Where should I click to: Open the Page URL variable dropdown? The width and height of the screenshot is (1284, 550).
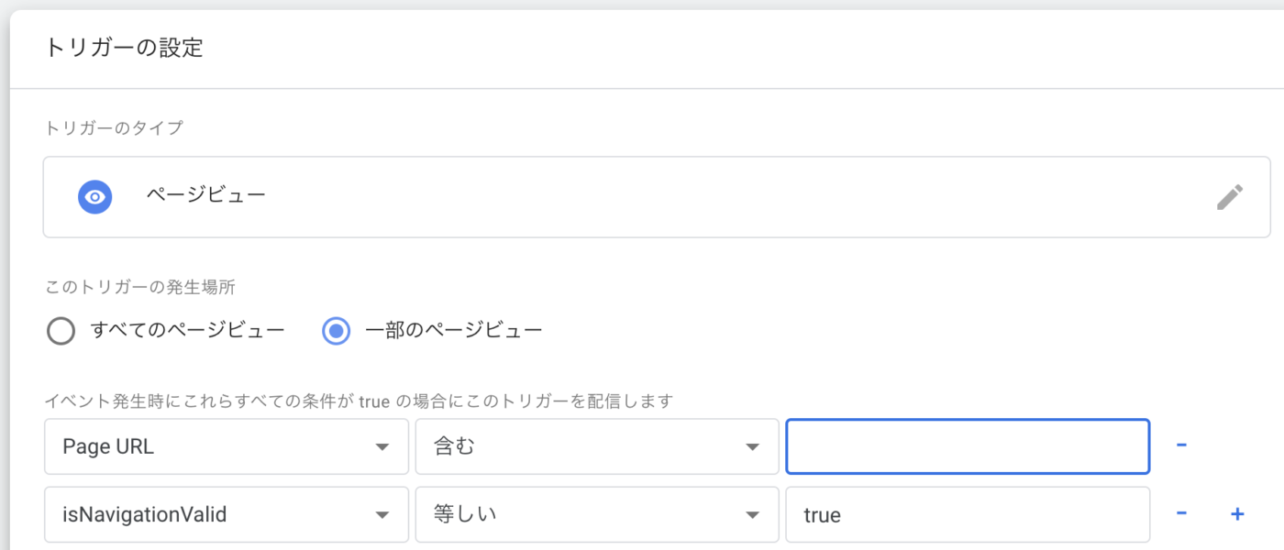(x=226, y=446)
